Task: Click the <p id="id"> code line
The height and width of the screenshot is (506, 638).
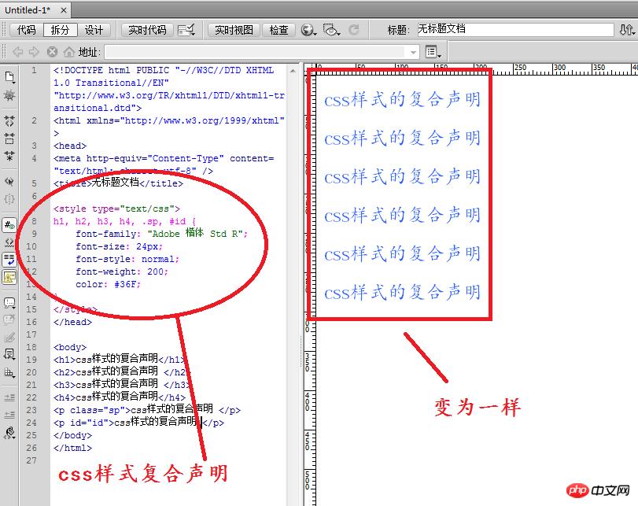Action: point(138,422)
